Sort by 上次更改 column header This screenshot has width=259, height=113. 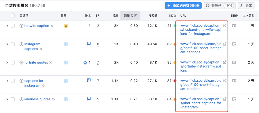(x=248, y=16)
